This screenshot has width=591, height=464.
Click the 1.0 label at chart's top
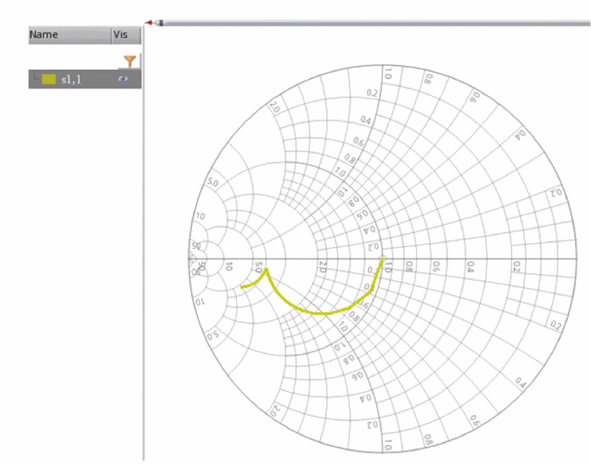[387, 74]
